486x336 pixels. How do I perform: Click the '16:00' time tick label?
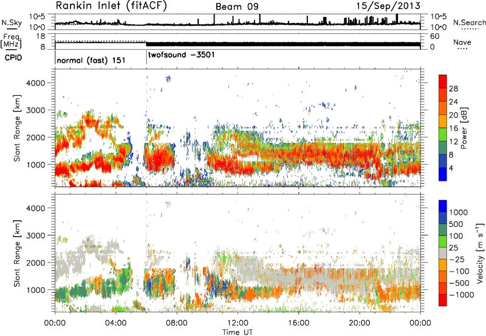298,323
